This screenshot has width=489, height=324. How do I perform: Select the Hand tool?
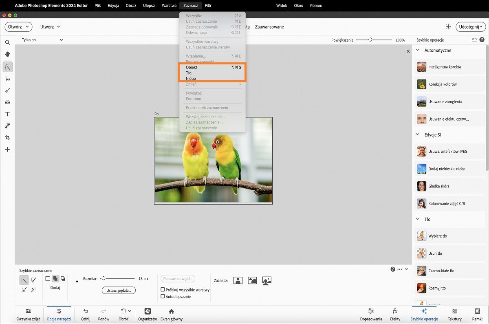click(7, 54)
